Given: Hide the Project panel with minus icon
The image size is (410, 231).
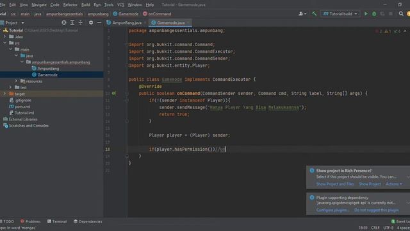Looking at the screenshot, I should coord(99,23).
